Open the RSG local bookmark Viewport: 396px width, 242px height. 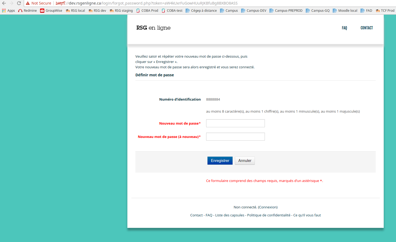[75, 11]
